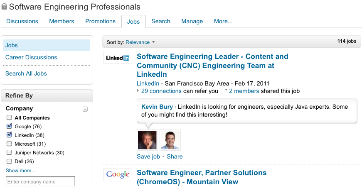Collapse the Company filter section
This screenshot has width=362, height=188.
(x=85, y=109)
